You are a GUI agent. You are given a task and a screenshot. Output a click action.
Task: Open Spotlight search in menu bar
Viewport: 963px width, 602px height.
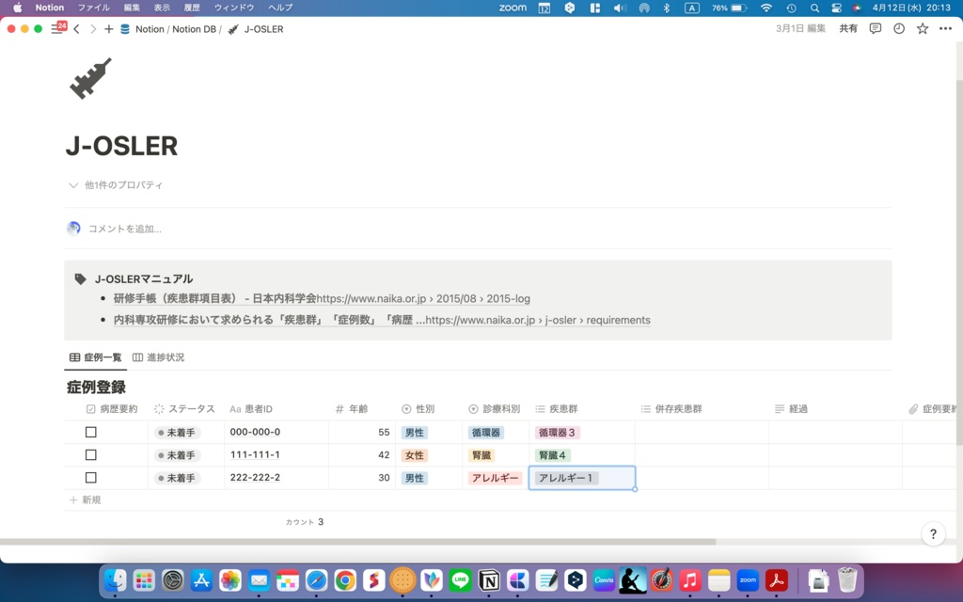(814, 8)
